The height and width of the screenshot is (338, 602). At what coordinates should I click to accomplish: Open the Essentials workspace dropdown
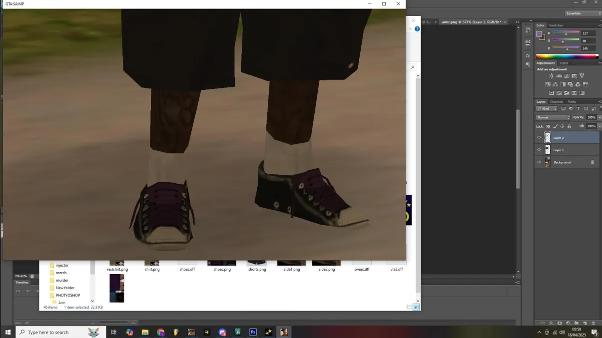(x=583, y=13)
